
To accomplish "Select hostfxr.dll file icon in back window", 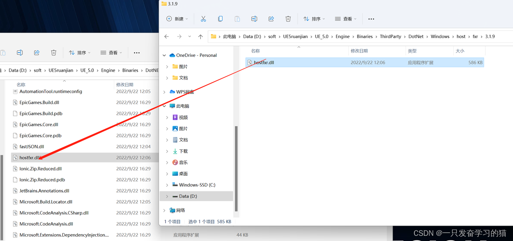I will coord(15,157).
